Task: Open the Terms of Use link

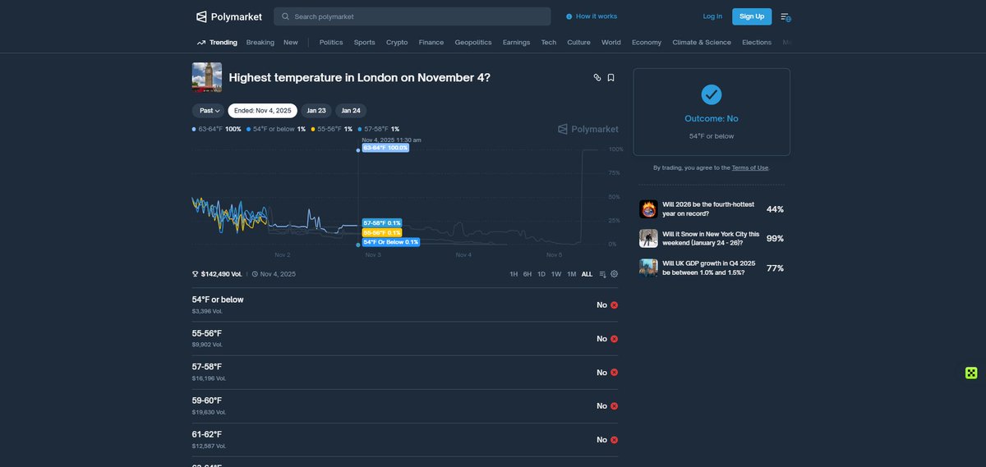Action: click(750, 167)
